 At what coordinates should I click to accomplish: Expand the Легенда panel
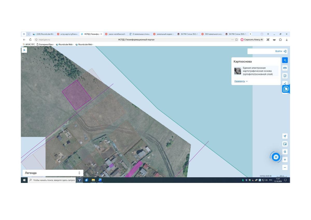(x=52, y=173)
